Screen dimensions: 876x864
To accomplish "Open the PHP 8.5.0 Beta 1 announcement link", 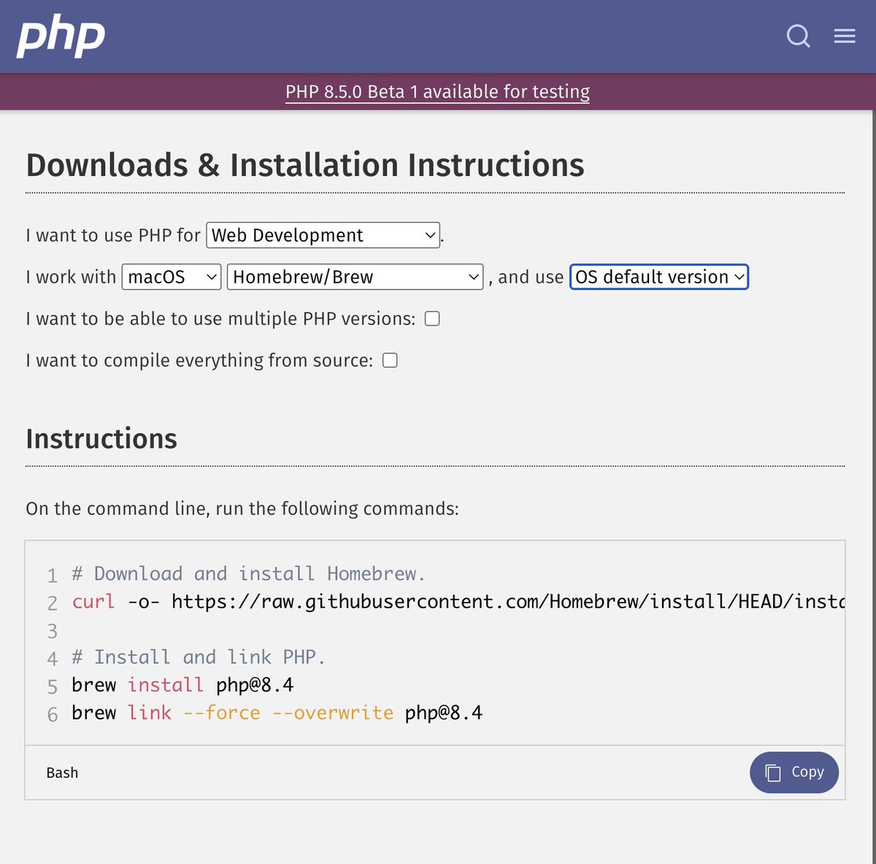I will point(437,92).
